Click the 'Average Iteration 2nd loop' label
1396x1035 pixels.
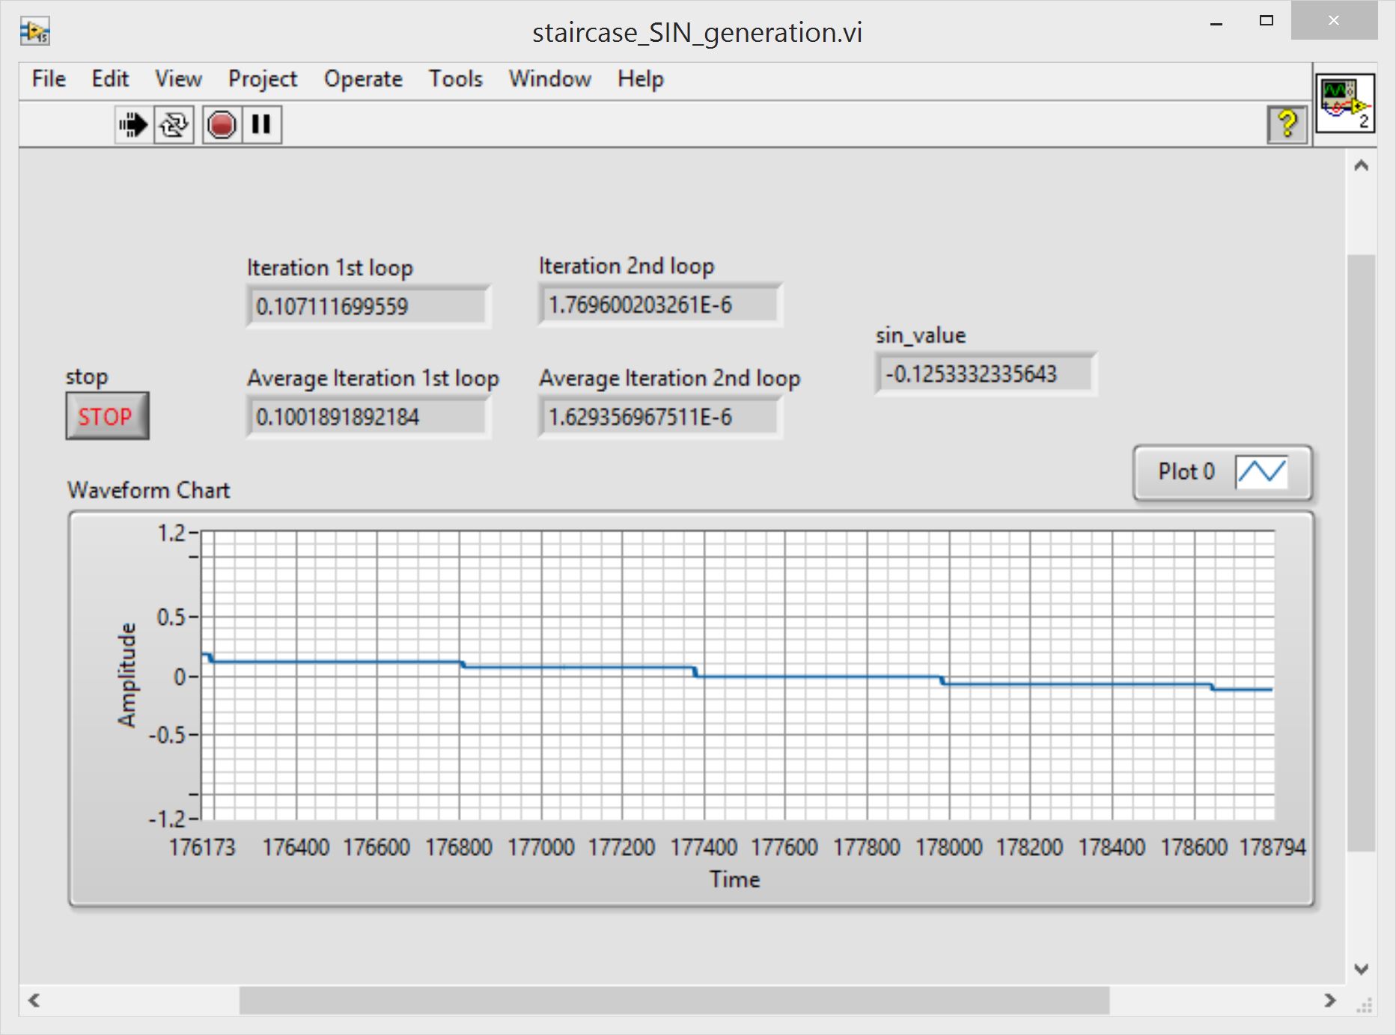click(x=670, y=379)
